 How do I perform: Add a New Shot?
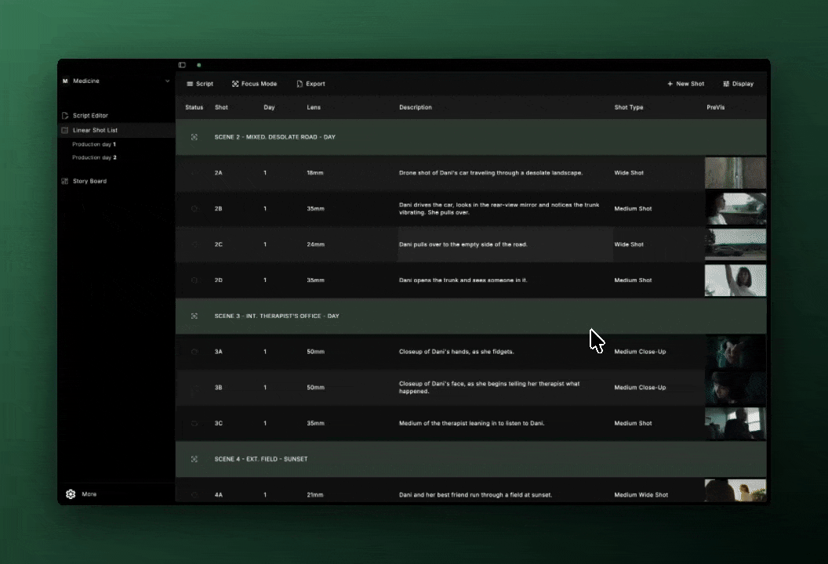[685, 84]
